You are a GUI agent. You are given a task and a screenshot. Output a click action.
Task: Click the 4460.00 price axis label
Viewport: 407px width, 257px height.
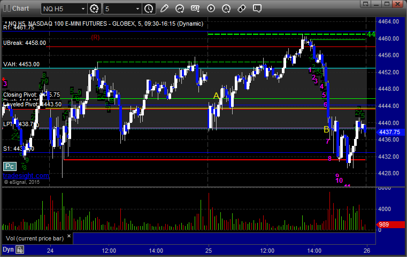(x=389, y=38)
